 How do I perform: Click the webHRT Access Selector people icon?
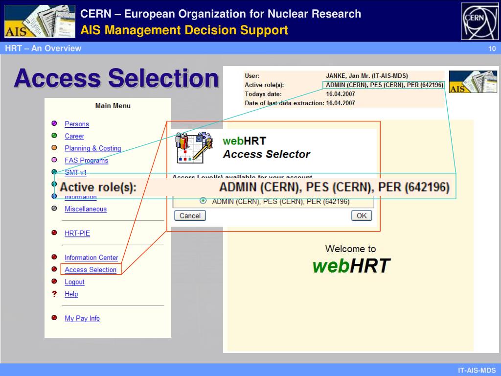tap(194, 148)
